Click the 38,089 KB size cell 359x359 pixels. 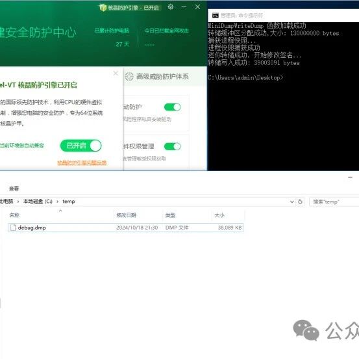(230, 228)
